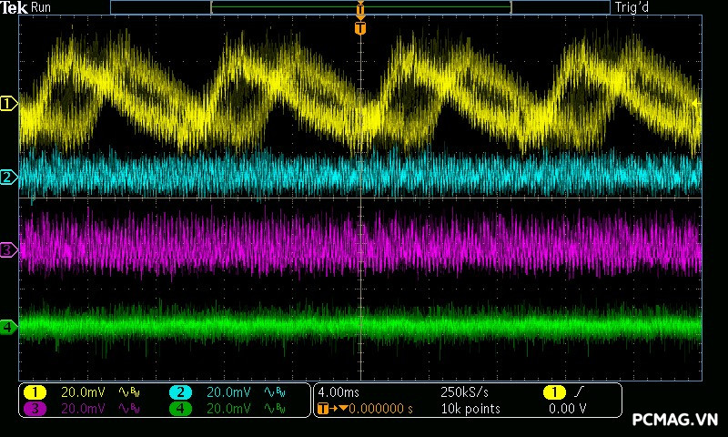This screenshot has height=437, width=728.
Task: Click the yellow channel 1 ground marker
Action: click(9, 105)
